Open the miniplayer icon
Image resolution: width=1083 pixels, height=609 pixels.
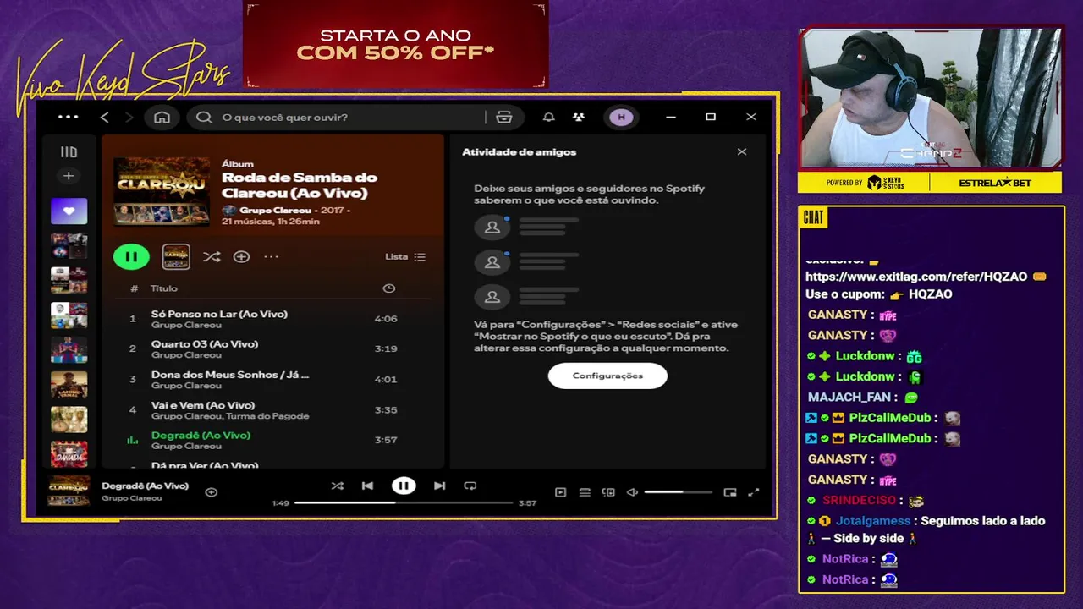(730, 492)
